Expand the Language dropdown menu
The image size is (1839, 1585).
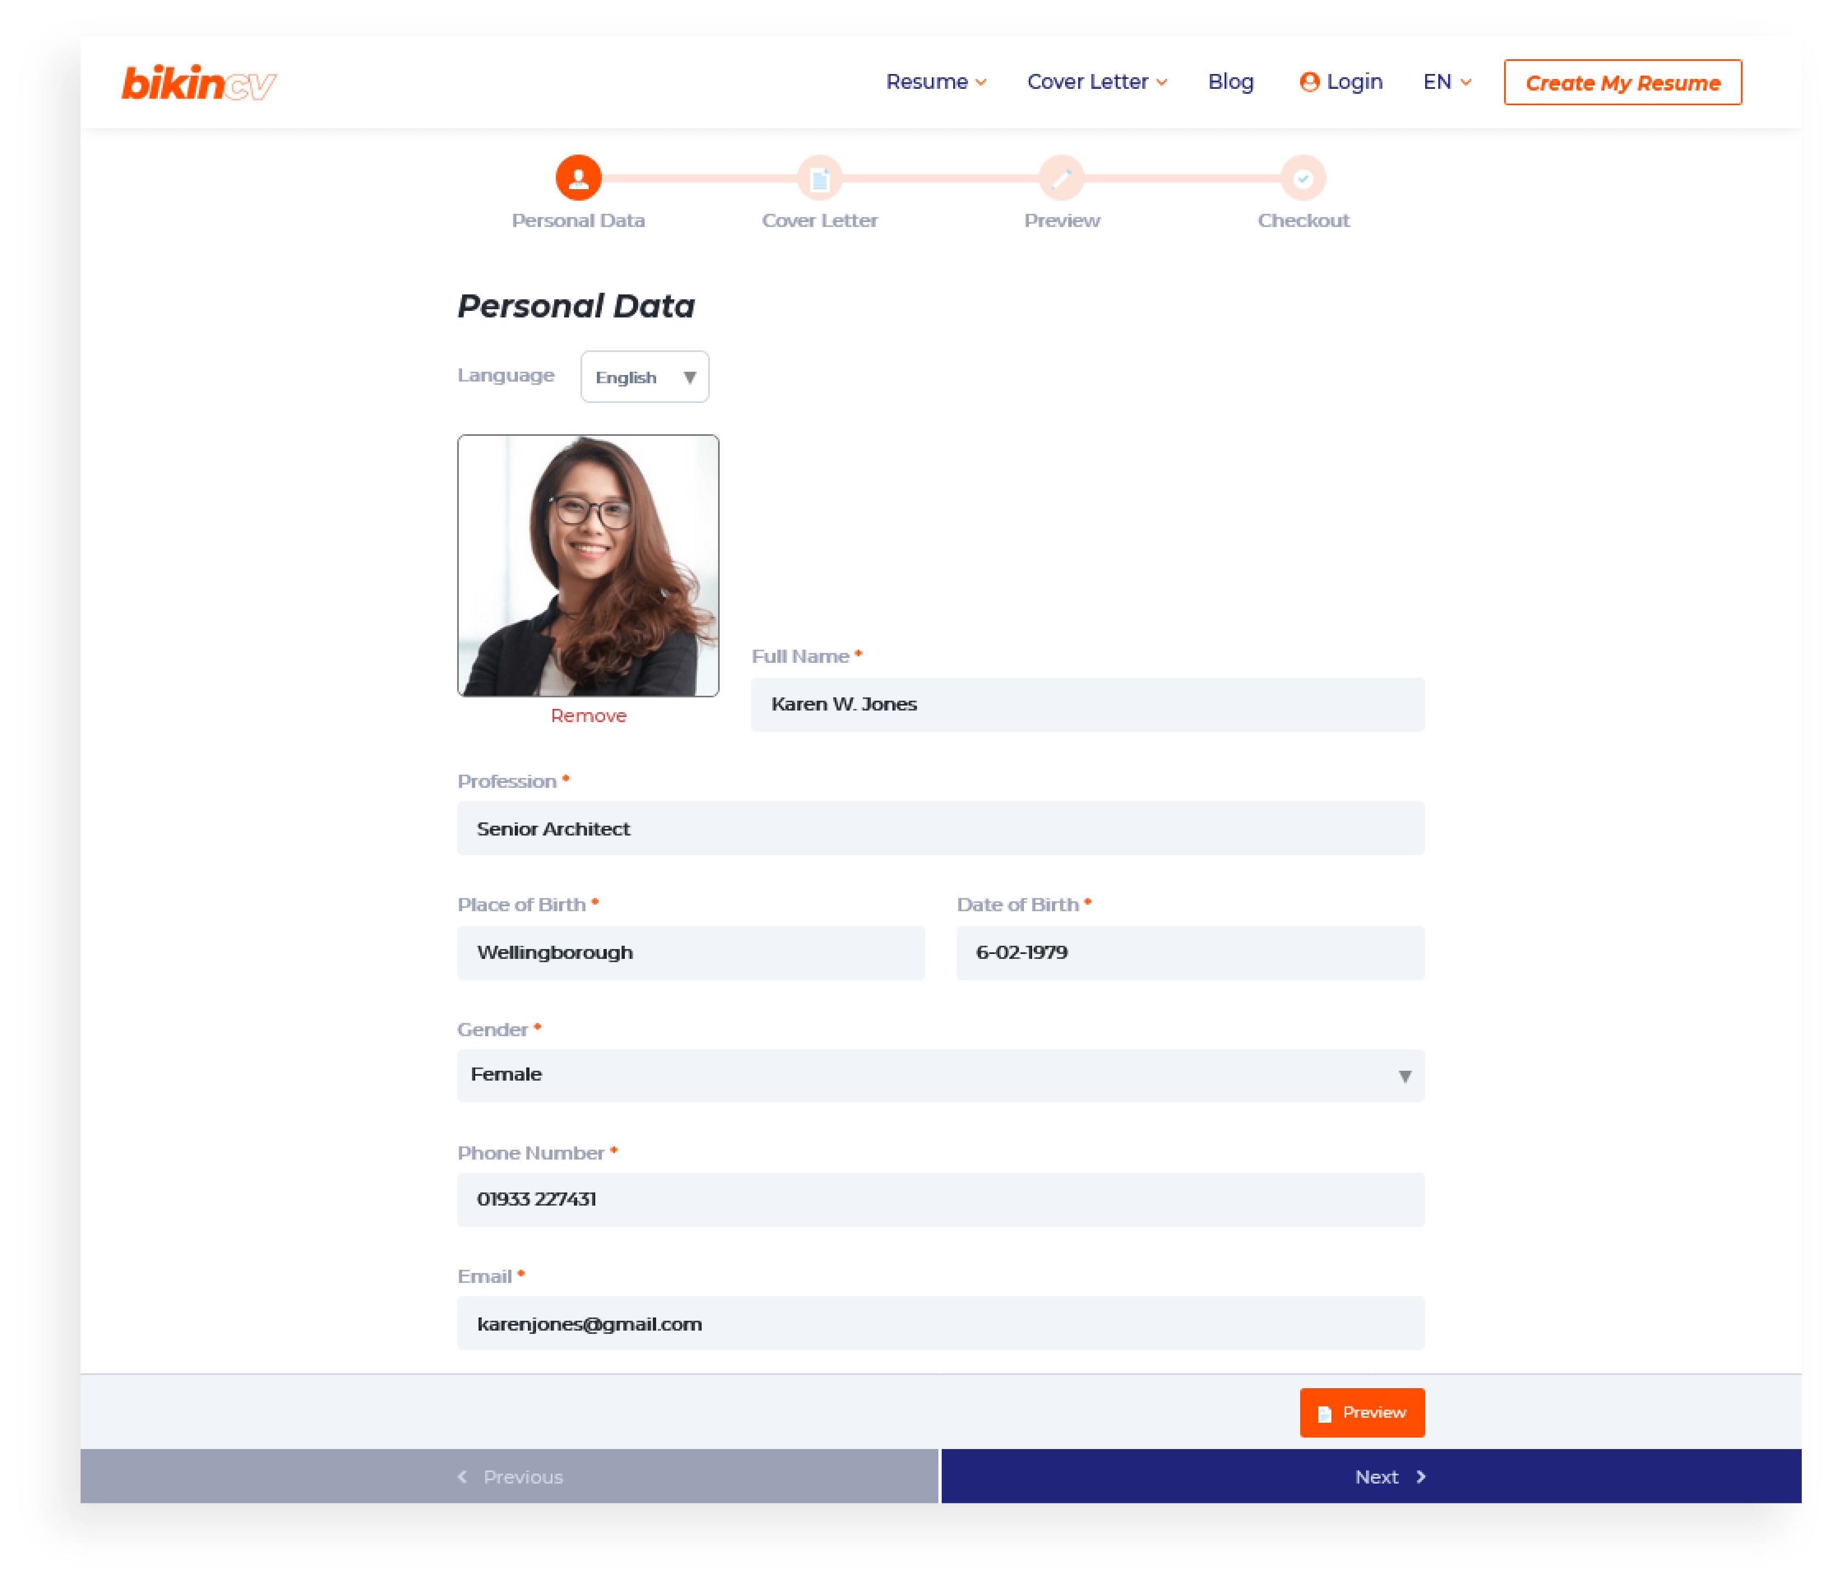[644, 376]
